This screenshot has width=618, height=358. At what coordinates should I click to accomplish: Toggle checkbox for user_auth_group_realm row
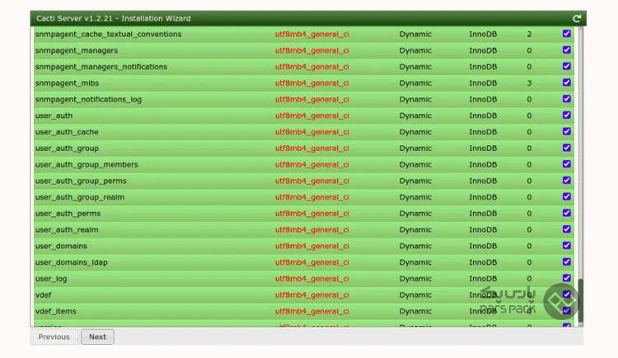click(566, 196)
